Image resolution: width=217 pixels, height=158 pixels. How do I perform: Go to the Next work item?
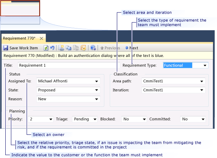[x=131, y=48]
